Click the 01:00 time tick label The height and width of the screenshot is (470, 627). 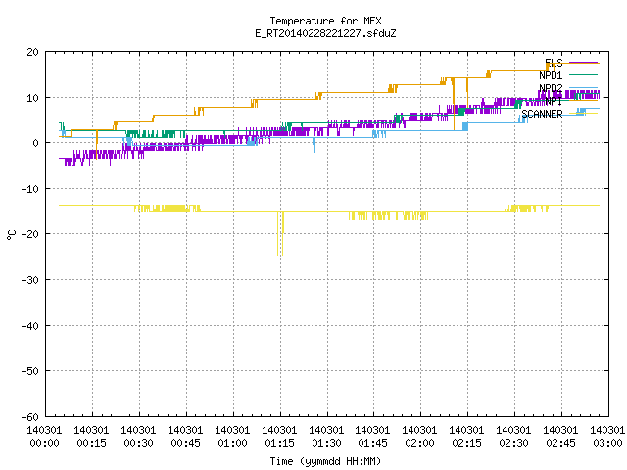232,443
